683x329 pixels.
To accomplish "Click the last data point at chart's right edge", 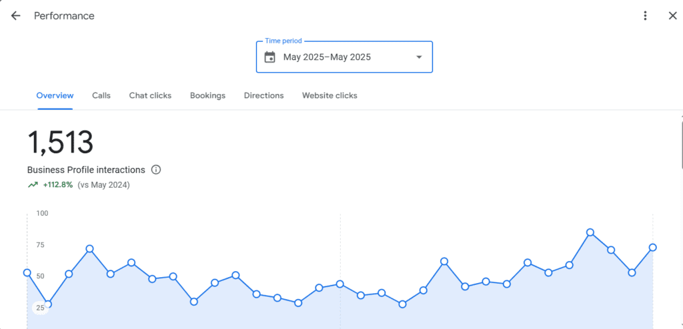I will coord(652,248).
